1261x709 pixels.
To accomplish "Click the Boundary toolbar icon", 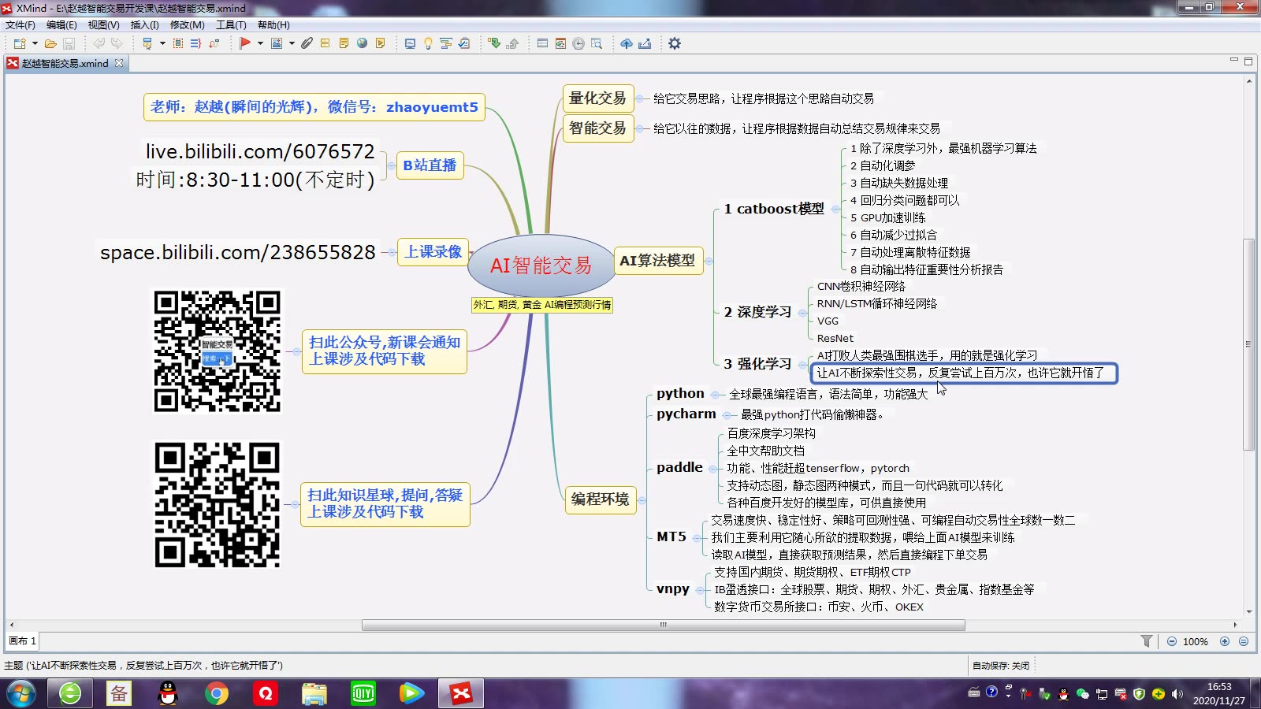I will click(178, 43).
